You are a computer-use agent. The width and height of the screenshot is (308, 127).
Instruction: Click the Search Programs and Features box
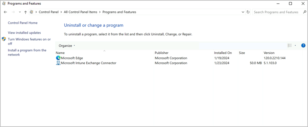pos(276,12)
